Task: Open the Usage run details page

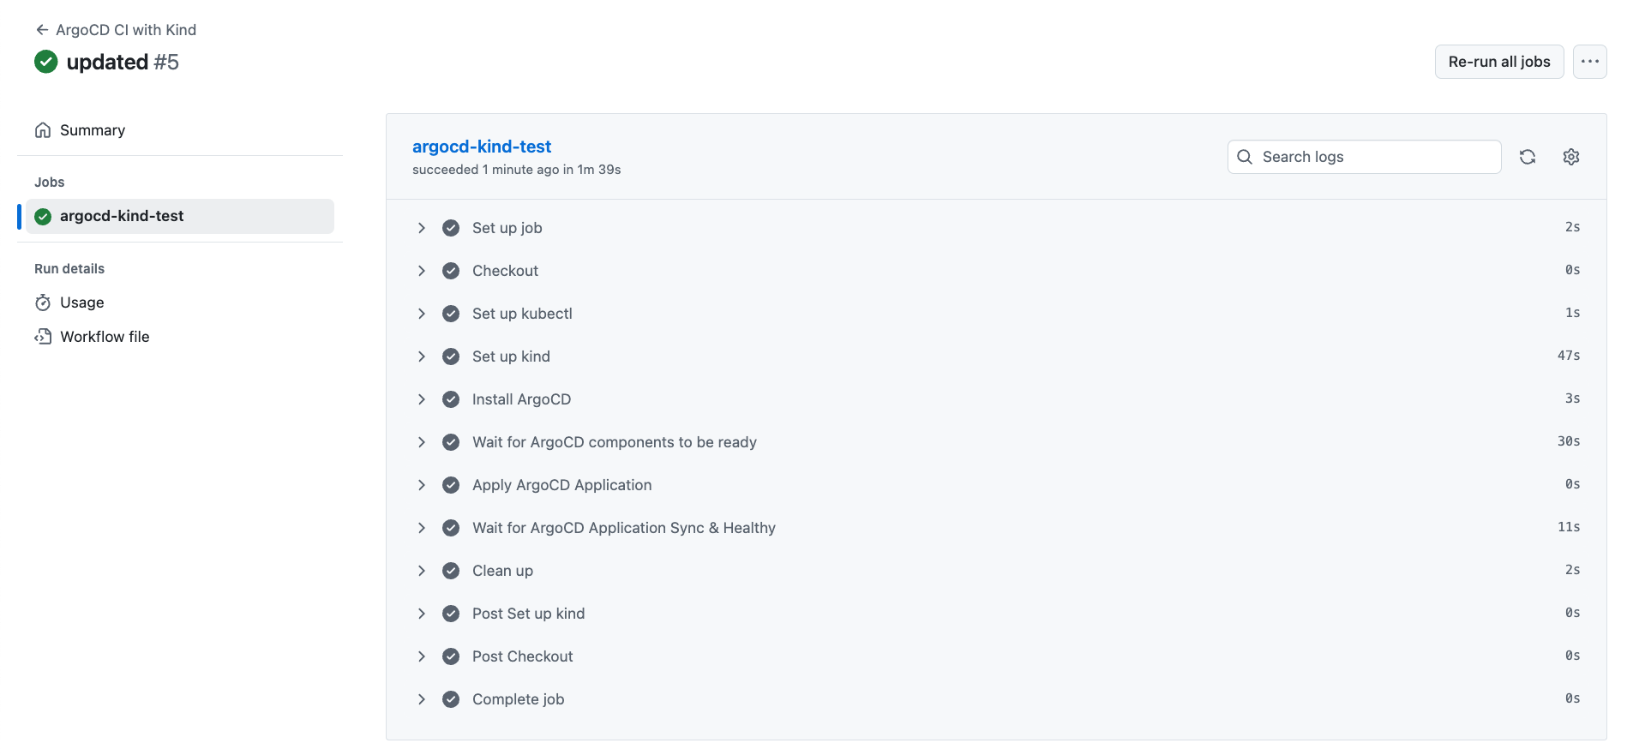Action: point(82,303)
